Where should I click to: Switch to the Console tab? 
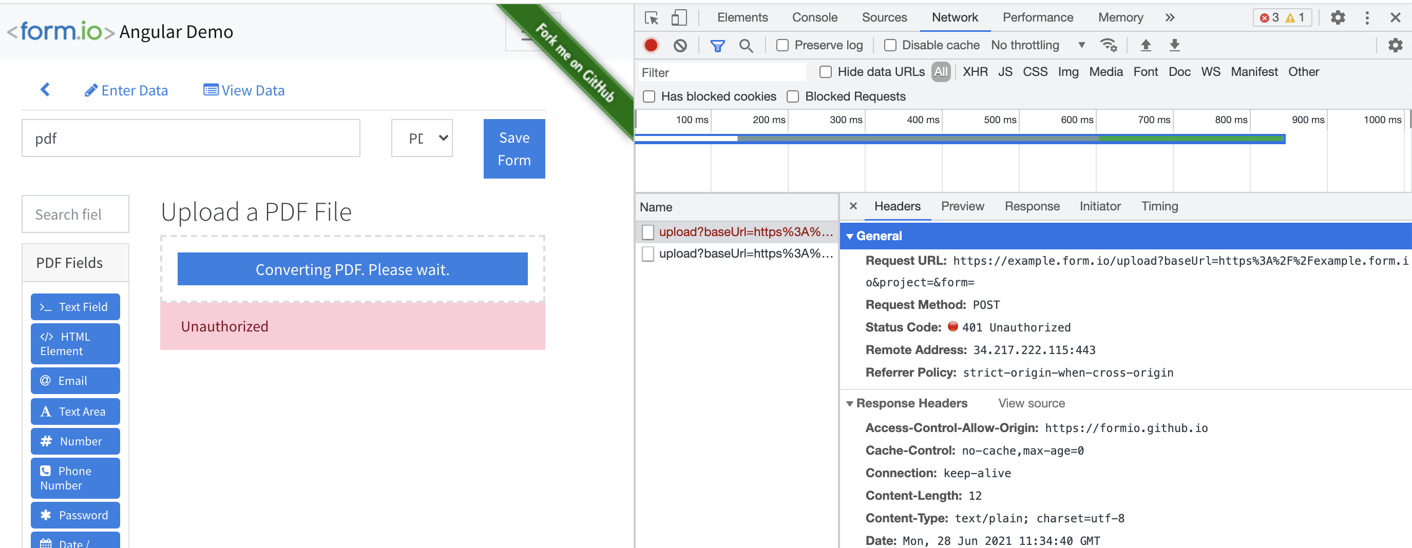point(814,17)
